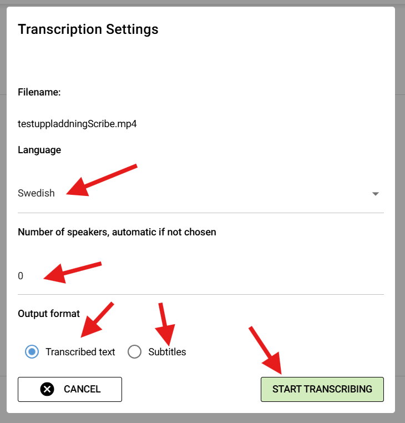The height and width of the screenshot is (423, 405).
Task: Click the red arrow pointing at Subtitles
Action: pos(165,324)
